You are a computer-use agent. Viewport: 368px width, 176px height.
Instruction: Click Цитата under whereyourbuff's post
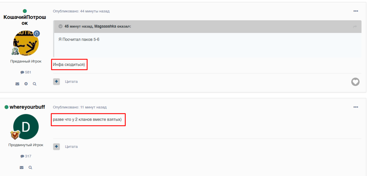click(71, 147)
